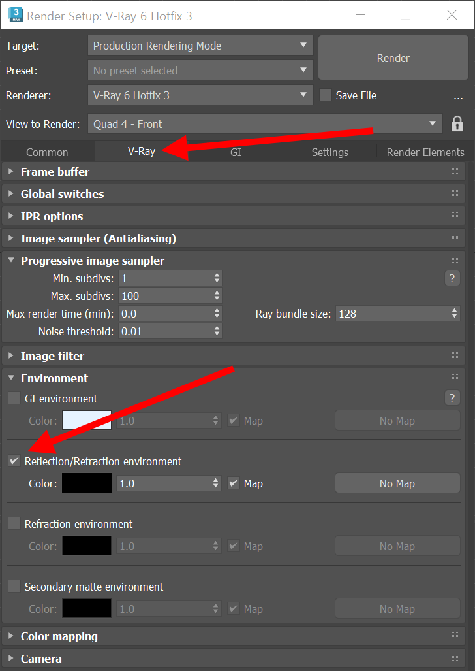Switch to the GI tab

tap(236, 152)
